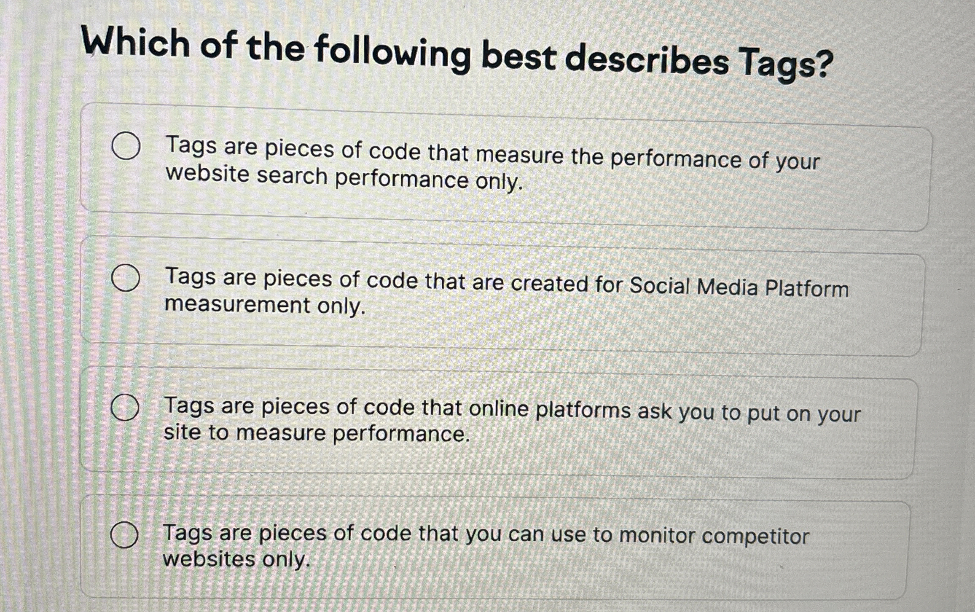Select radio button for Social Media Platform option

(126, 279)
